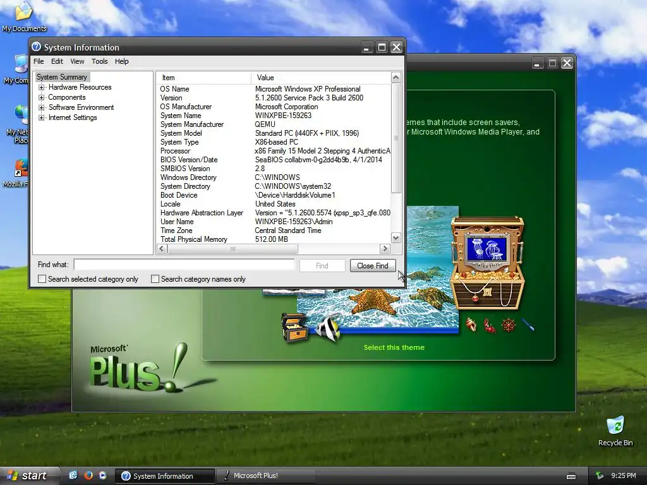Select the Time Zone row
647x485 pixels.
pyautogui.click(x=274, y=231)
